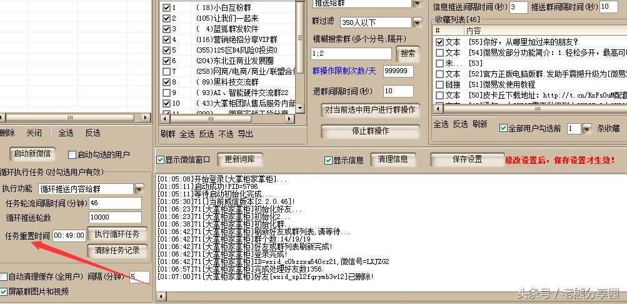Viewport: 627px width, 304px height.
Task: Open 推送给群 dropdown arrow
Action: click(417, 4)
